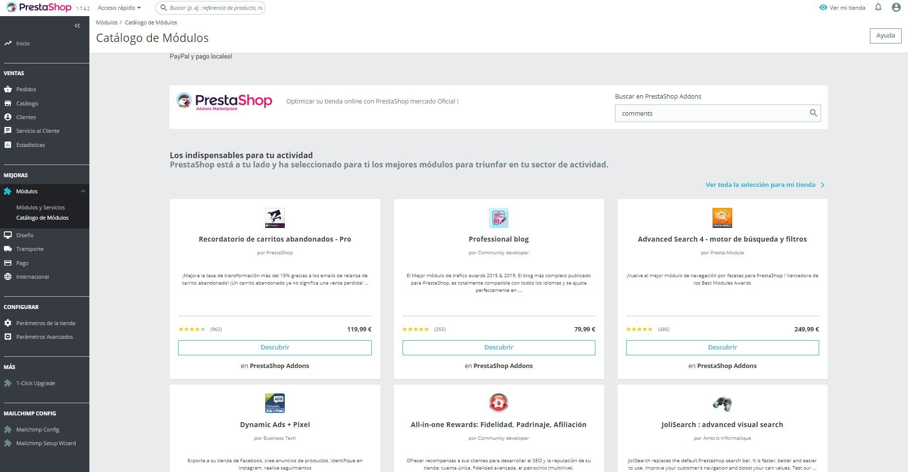This screenshot has height=472, width=908.
Task: Click the All-in-one Rewards module icon
Action: 499,403
